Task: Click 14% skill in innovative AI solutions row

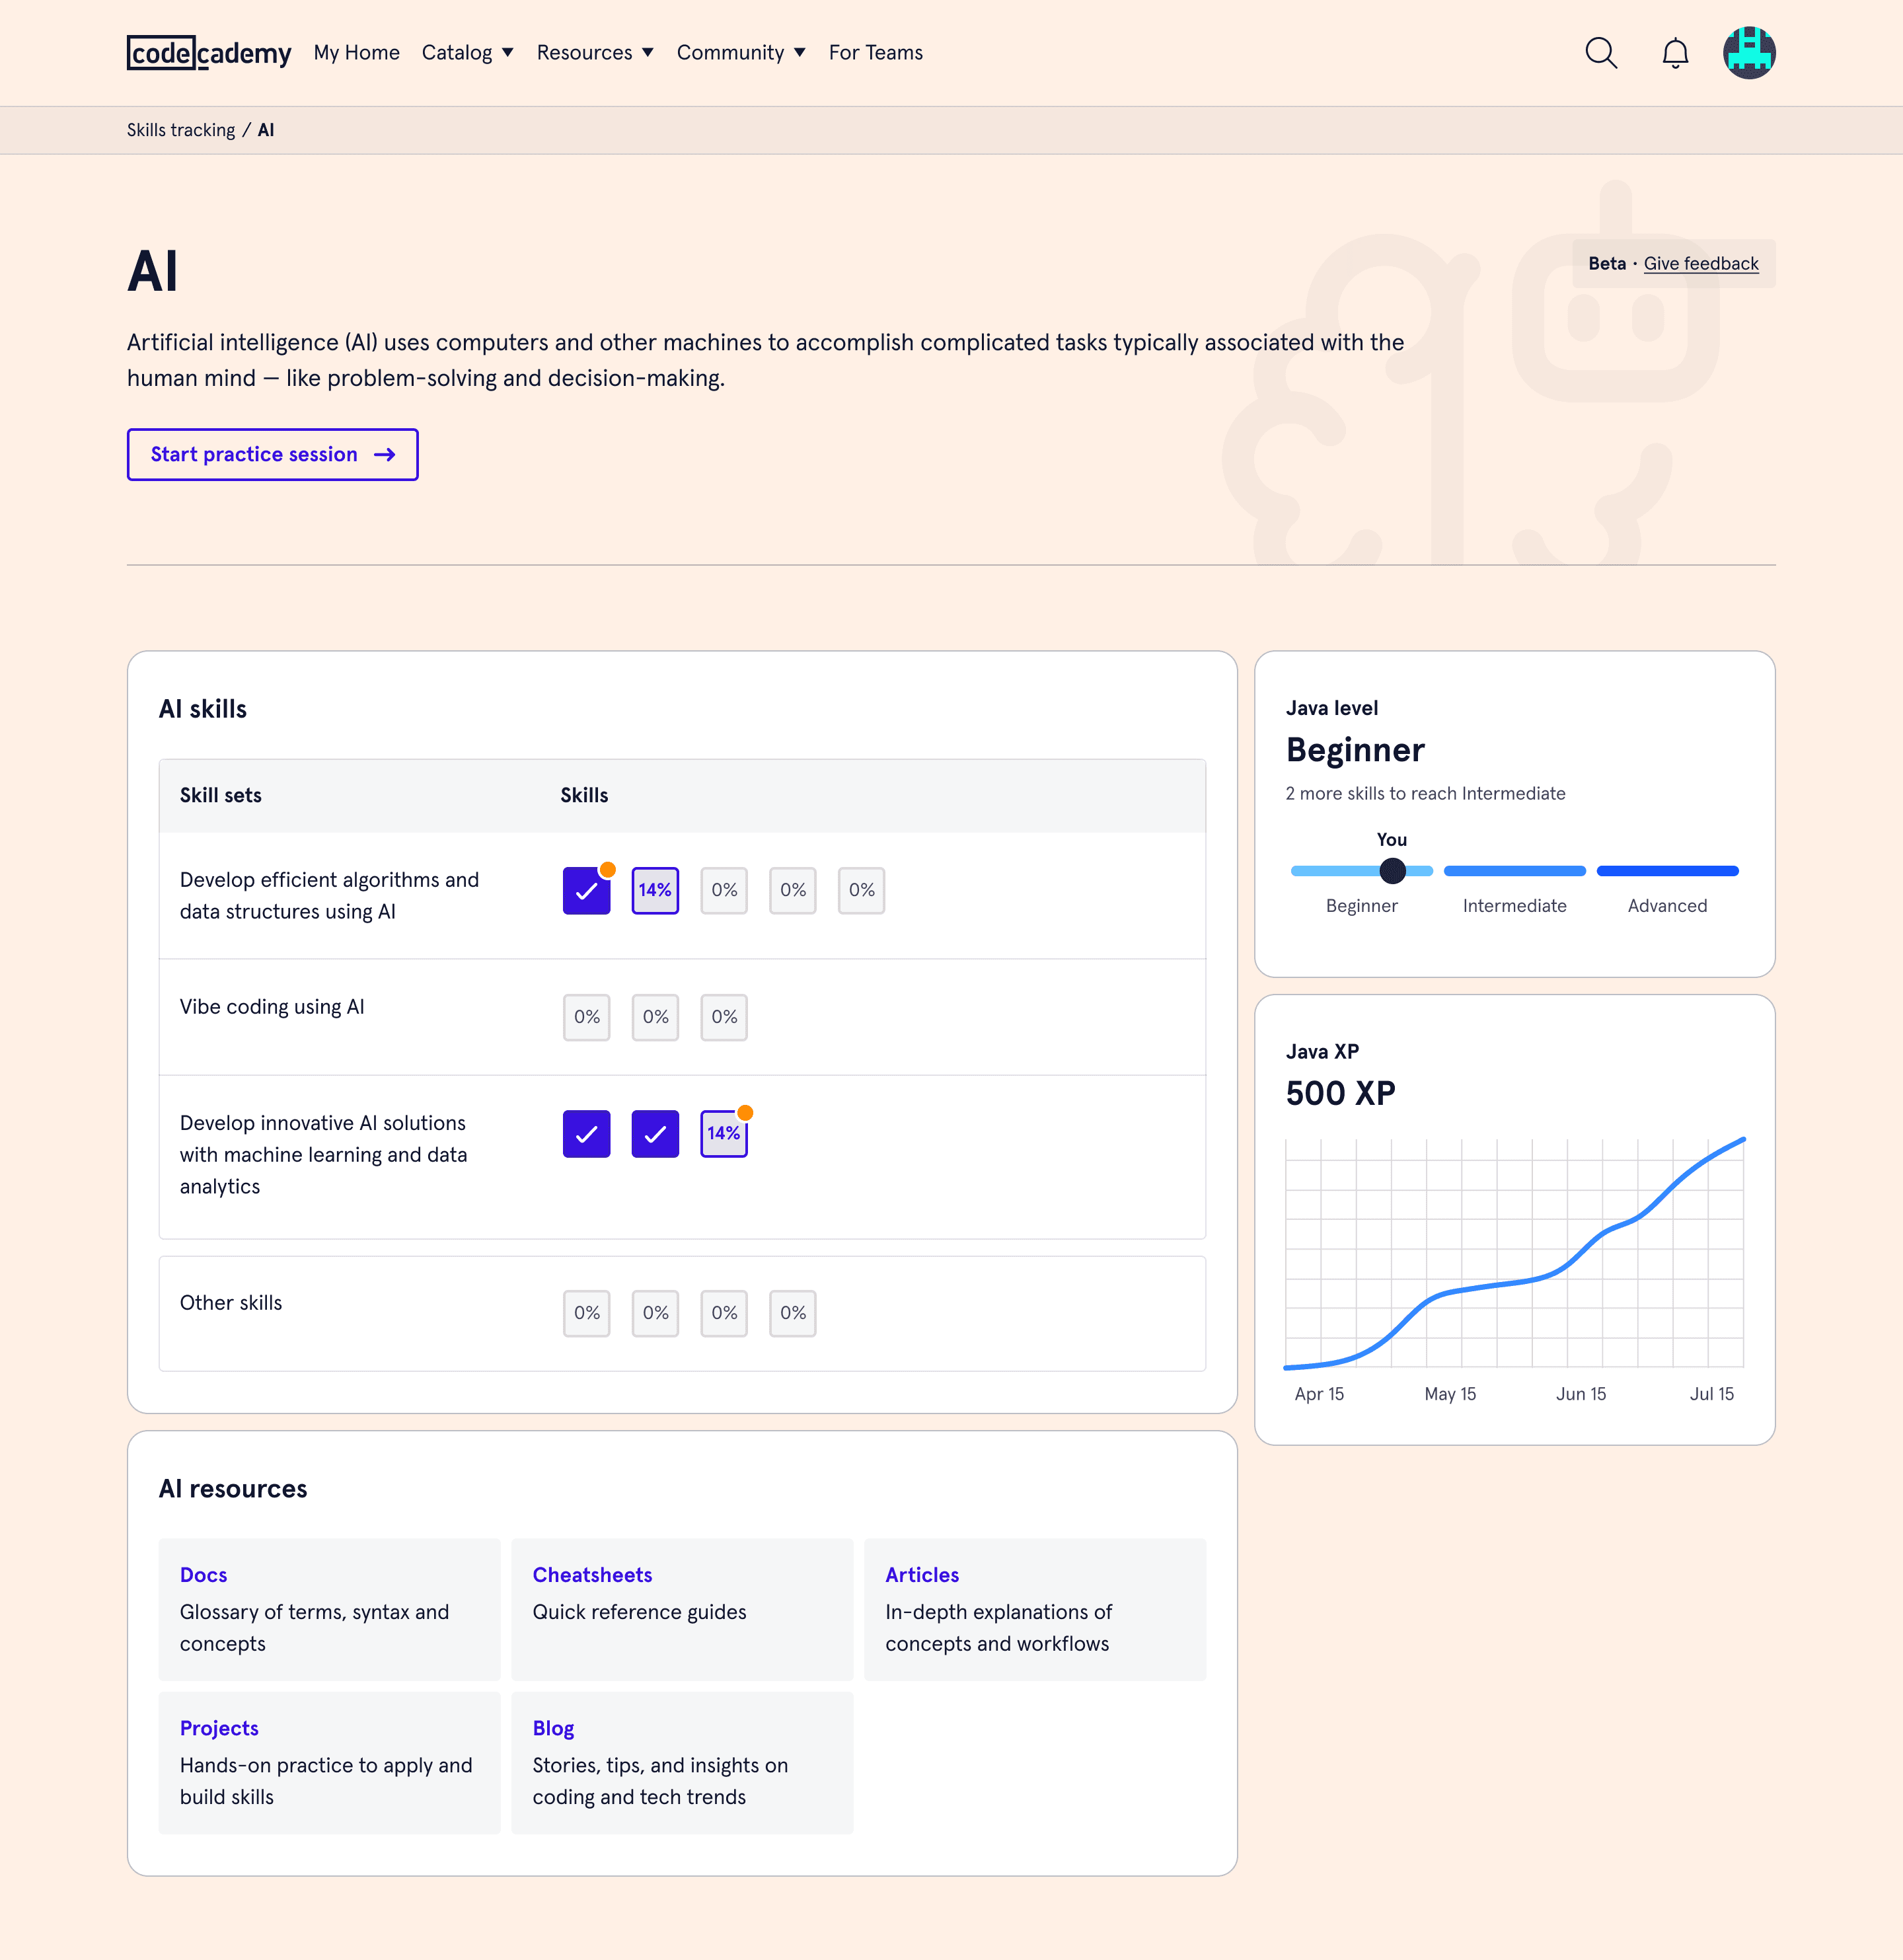Action: tap(724, 1134)
